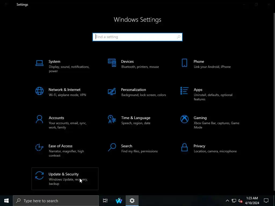275x206 pixels.
Task: Open the Apps list icon
Action: tap(184, 91)
